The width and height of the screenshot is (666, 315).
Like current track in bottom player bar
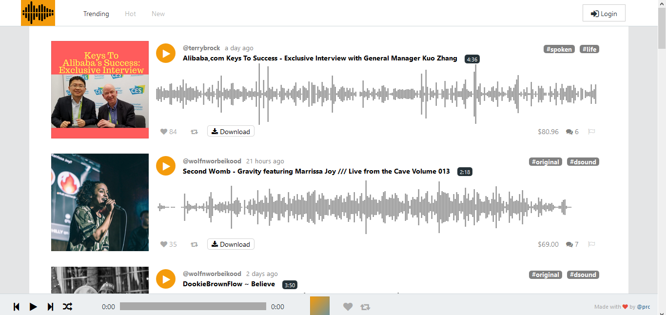point(348,307)
